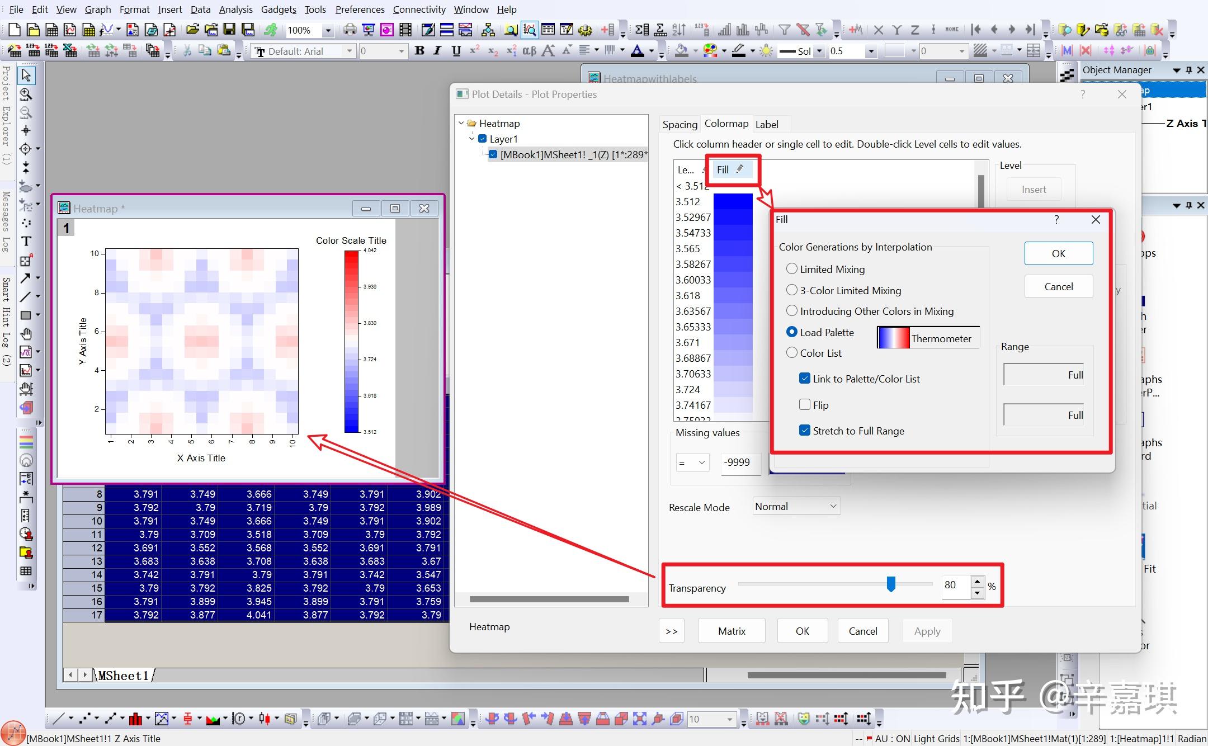Viewport: 1208px width, 746px height.
Task: Open the Analysis menu
Action: [235, 10]
